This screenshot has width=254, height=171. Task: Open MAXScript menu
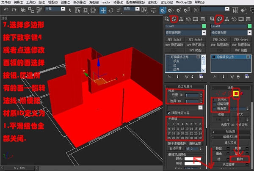pos(184,2)
